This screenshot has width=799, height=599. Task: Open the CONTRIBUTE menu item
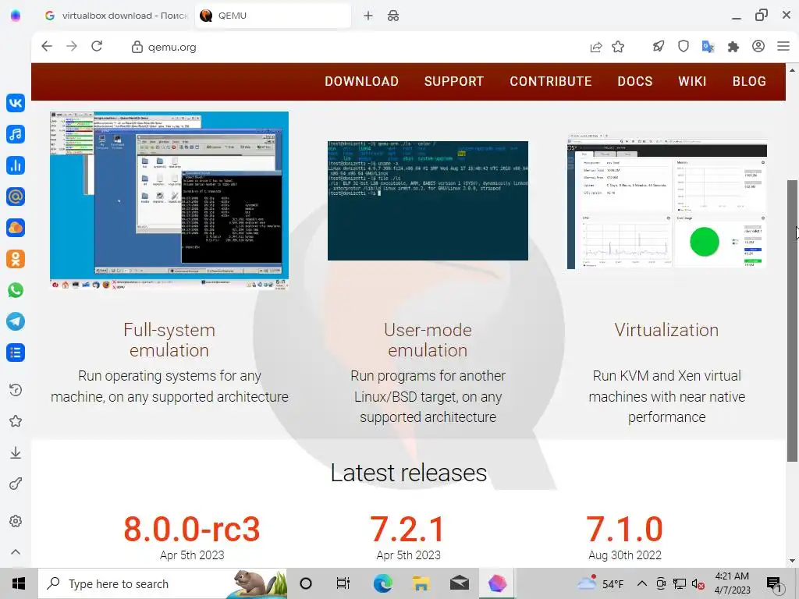(551, 81)
